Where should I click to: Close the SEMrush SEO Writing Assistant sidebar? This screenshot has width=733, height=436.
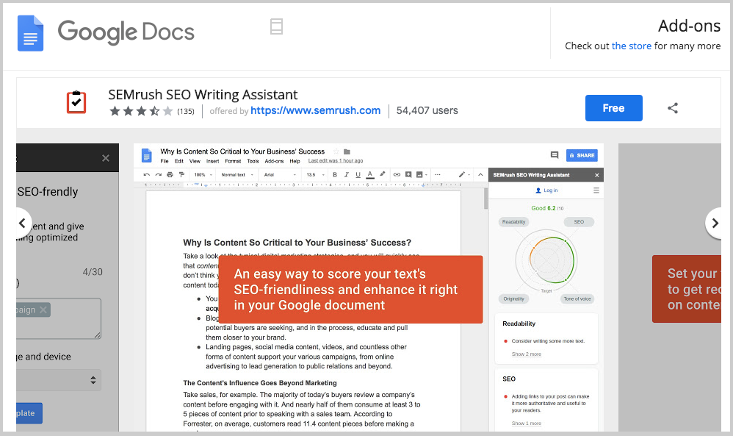tap(597, 175)
